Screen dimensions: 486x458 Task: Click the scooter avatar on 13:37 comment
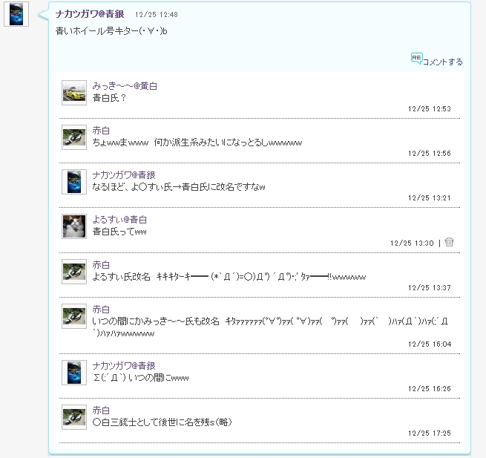coord(74,272)
